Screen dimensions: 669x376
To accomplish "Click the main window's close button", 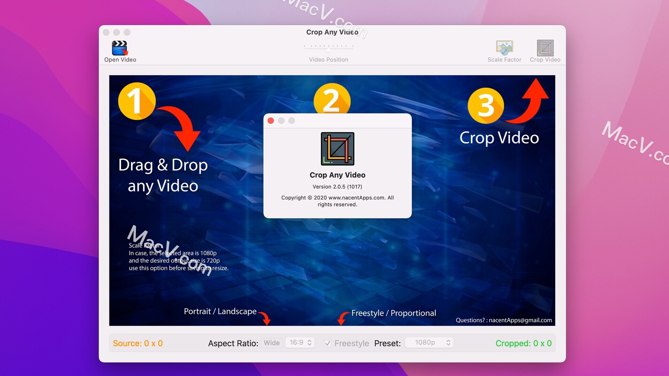I will 106,32.
